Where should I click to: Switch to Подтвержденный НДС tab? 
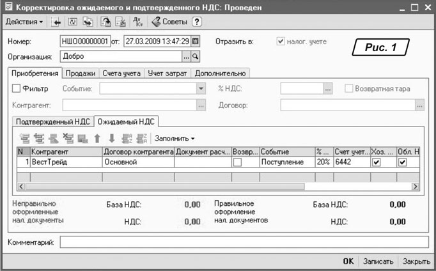53,121
